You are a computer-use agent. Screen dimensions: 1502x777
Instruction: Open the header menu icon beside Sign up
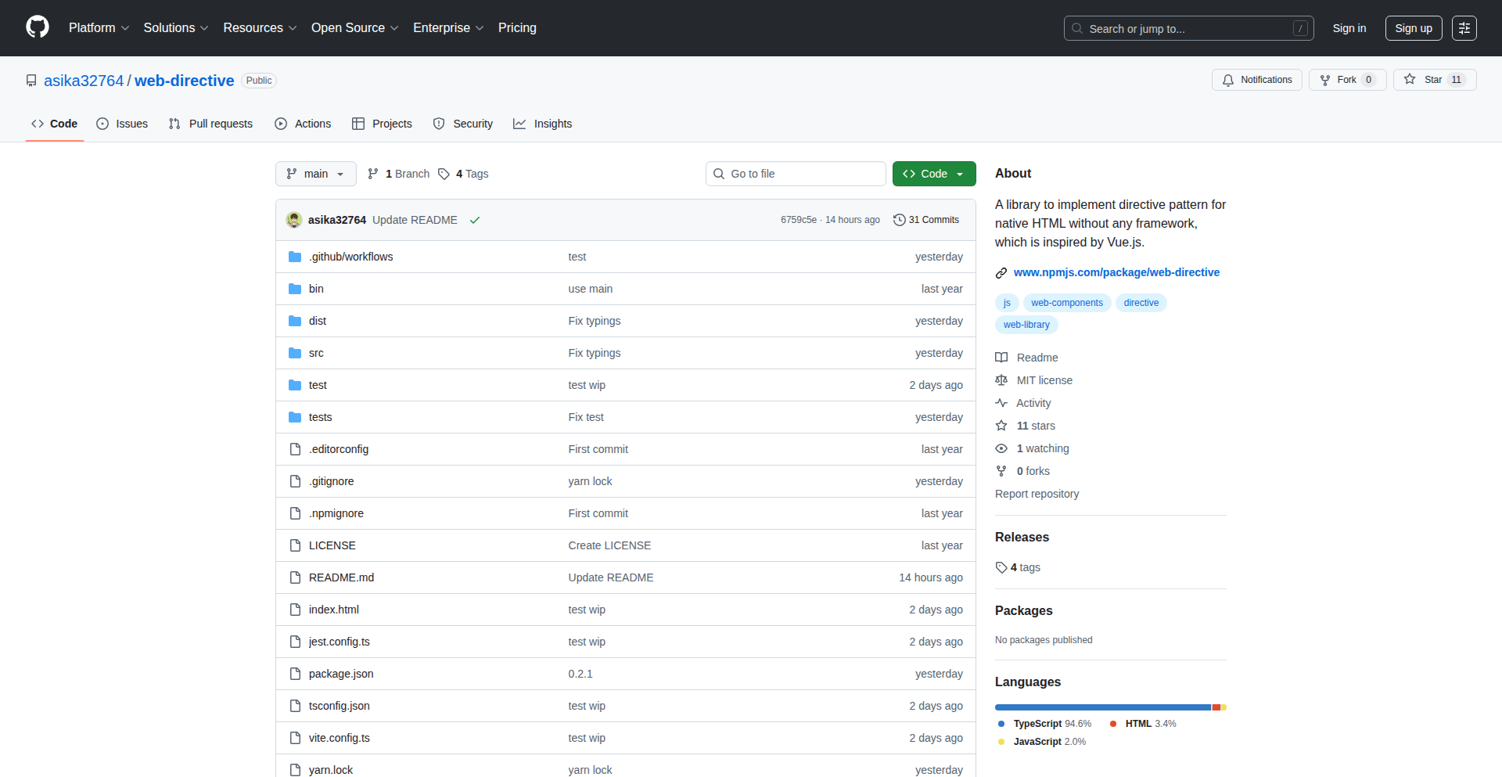pos(1464,28)
